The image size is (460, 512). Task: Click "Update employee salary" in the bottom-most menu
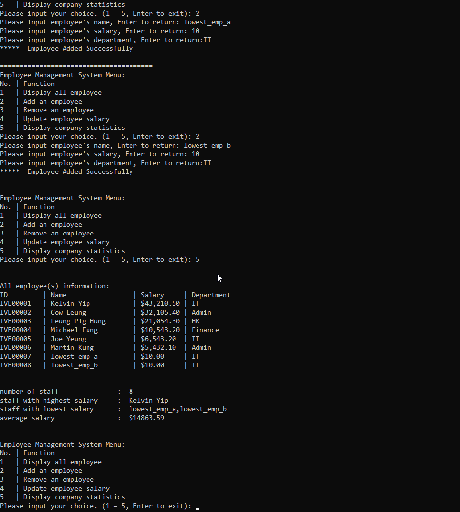(x=66, y=489)
